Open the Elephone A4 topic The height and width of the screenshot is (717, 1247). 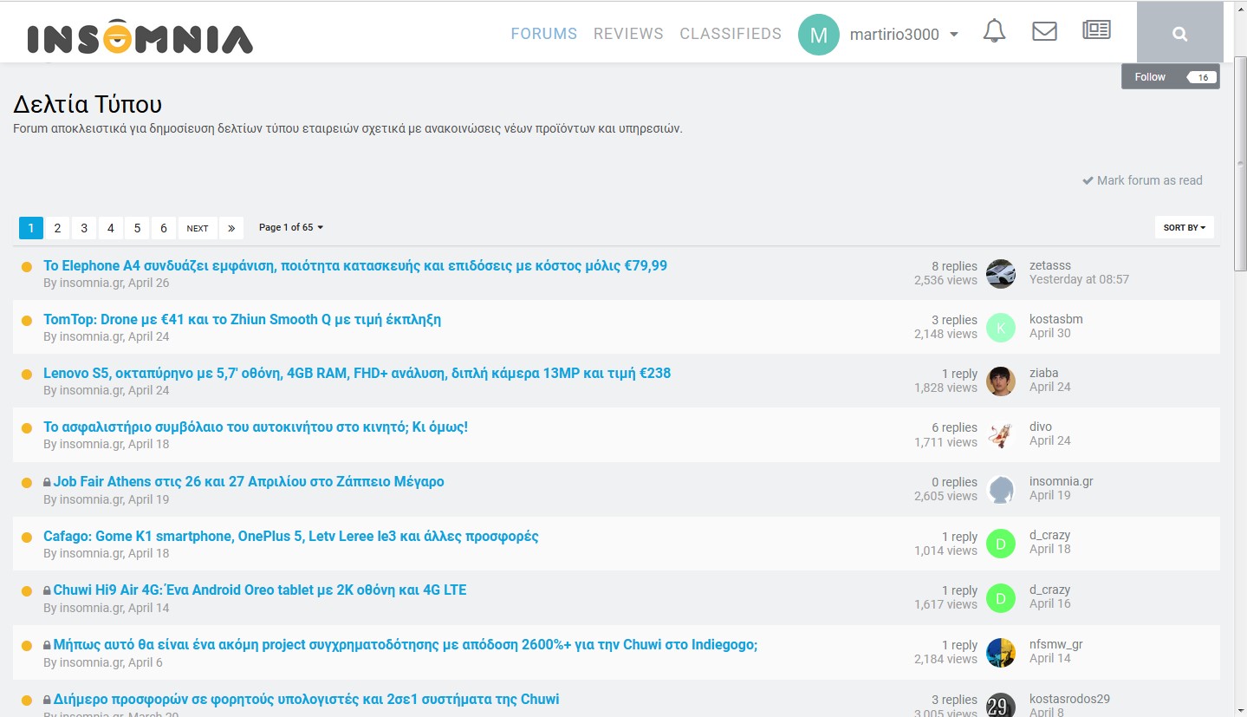[x=355, y=265]
